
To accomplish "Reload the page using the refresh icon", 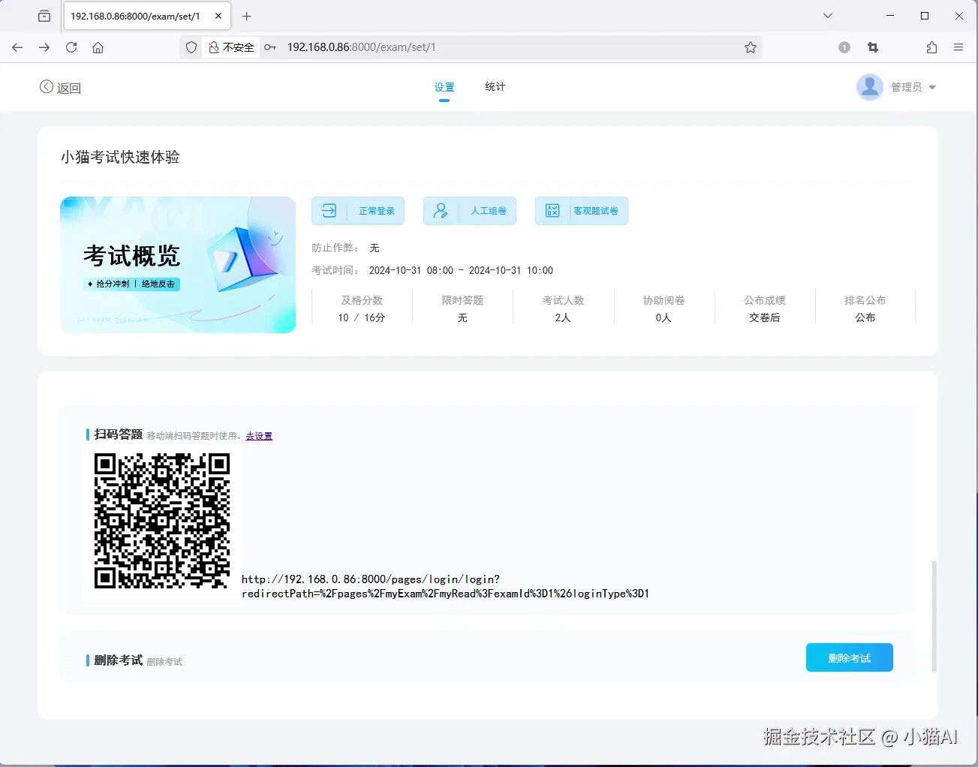I will click(71, 47).
